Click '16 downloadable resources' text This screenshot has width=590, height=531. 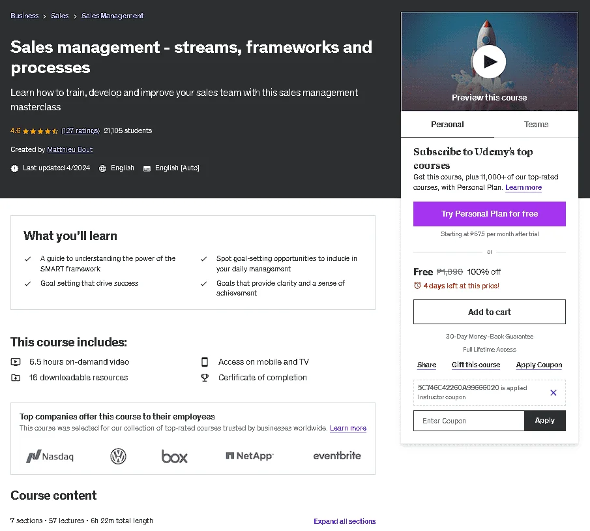(79, 377)
